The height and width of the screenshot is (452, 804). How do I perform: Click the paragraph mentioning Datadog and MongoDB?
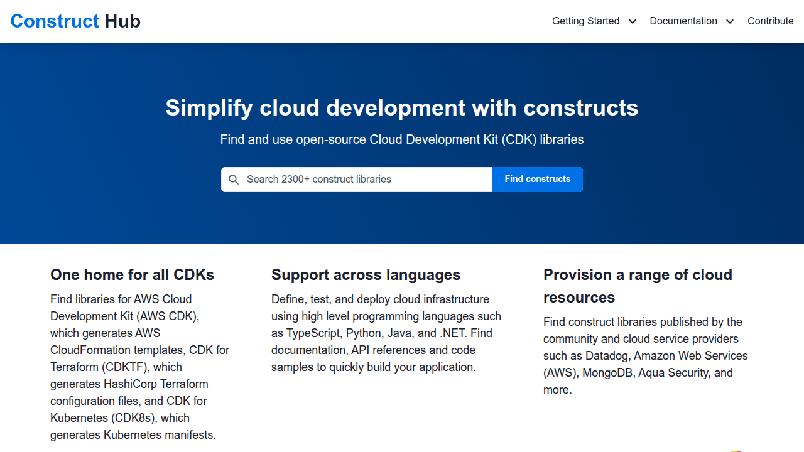[646, 356]
